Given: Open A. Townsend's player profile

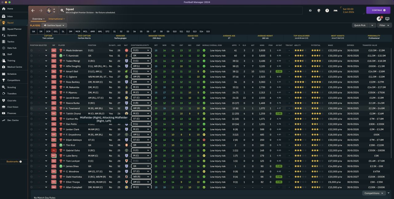Looking at the screenshot, I should tap(73, 108).
